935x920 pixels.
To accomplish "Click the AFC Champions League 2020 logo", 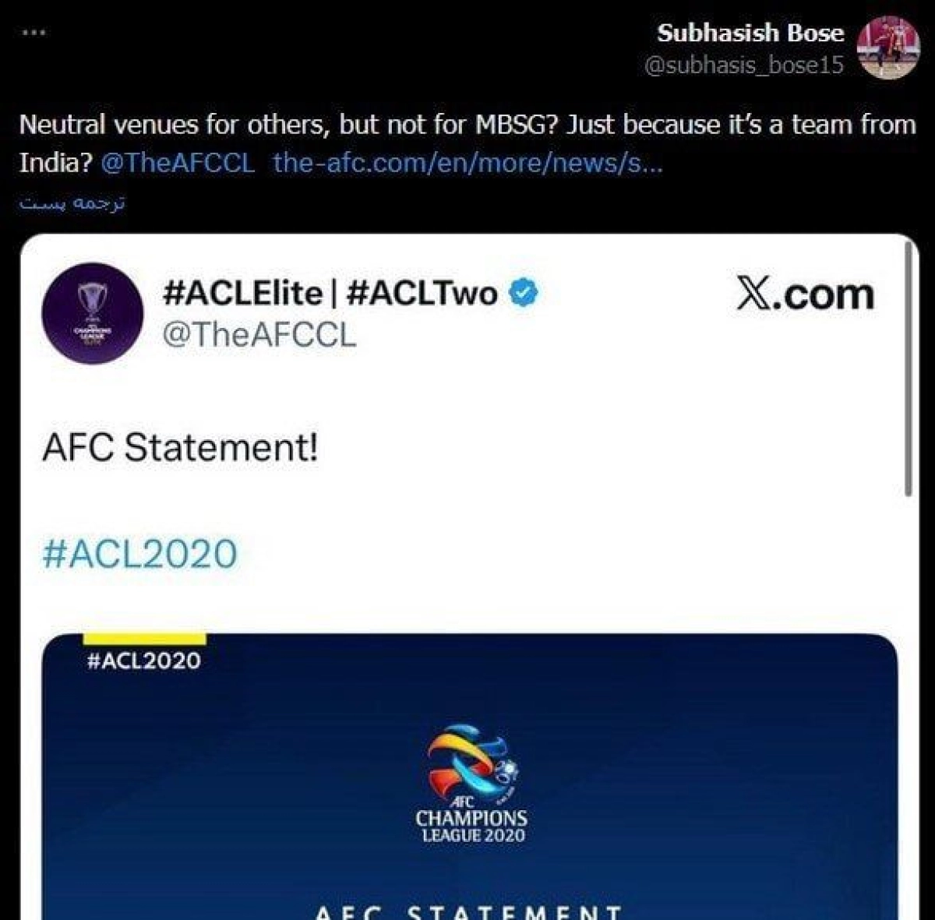I will [471, 784].
